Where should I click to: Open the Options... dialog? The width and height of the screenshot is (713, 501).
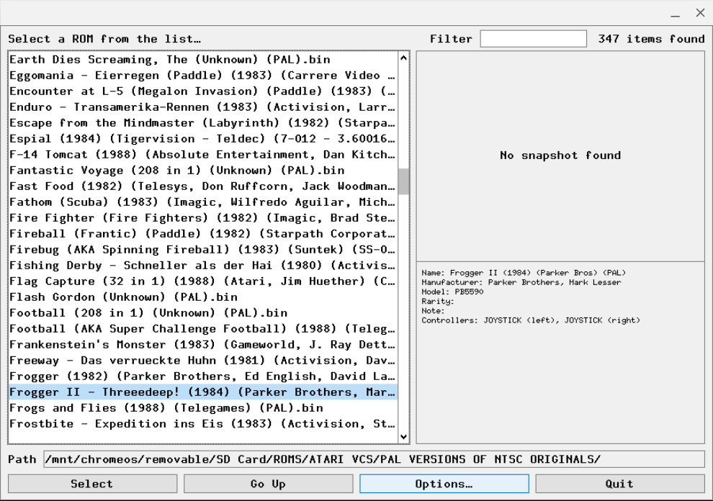(444, 484)
